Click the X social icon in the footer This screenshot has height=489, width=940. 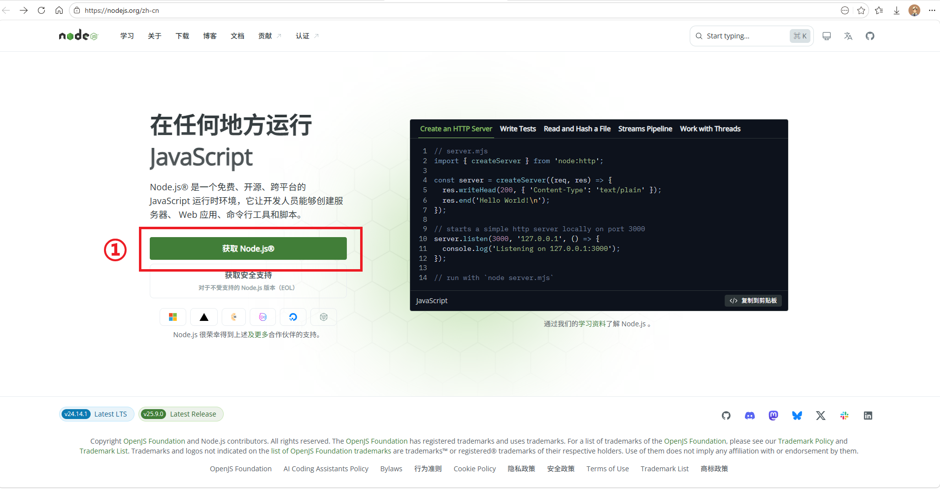point(820,416)
